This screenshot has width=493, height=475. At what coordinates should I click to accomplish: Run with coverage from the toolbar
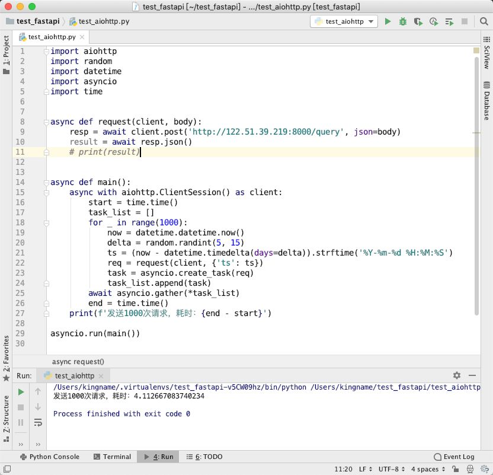click(x=418, y=21)
